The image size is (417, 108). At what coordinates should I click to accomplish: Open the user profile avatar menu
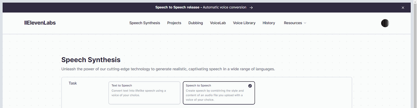tap(385, 23)
